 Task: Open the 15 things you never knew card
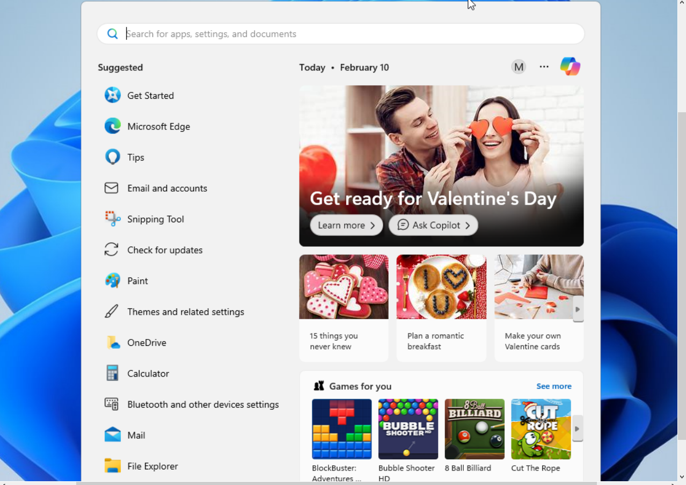point(344,308)
